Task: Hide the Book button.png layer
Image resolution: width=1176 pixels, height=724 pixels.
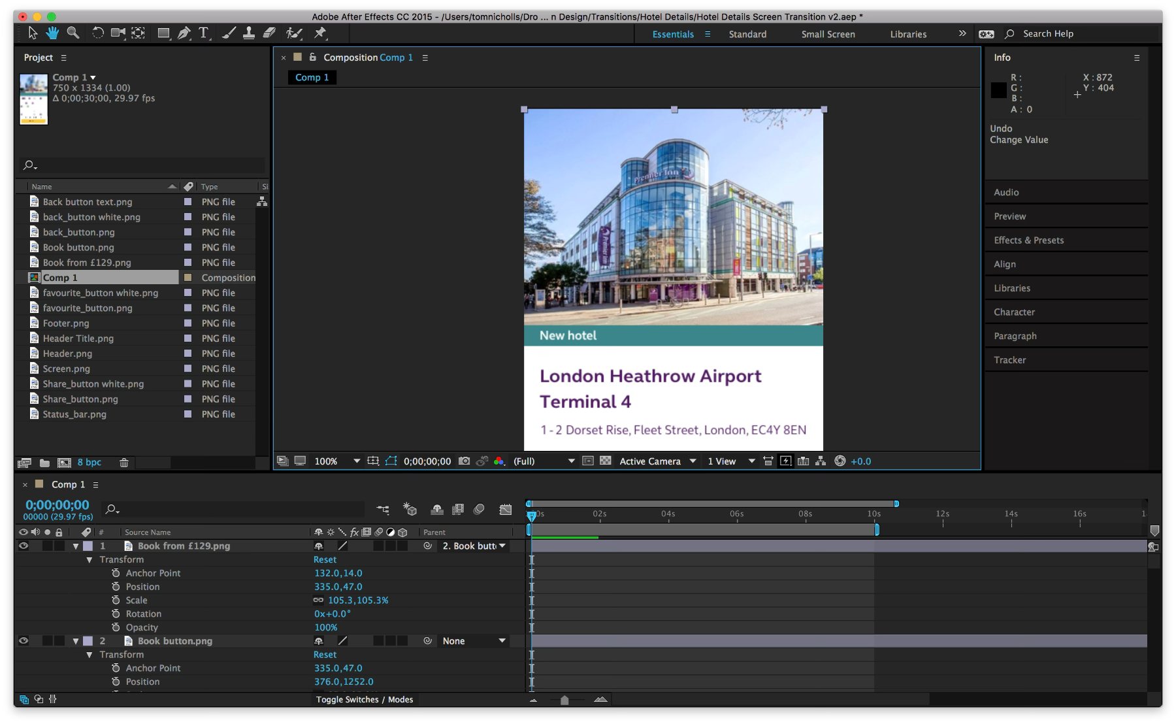Action: pyautogui.click(x=24, y=641)
